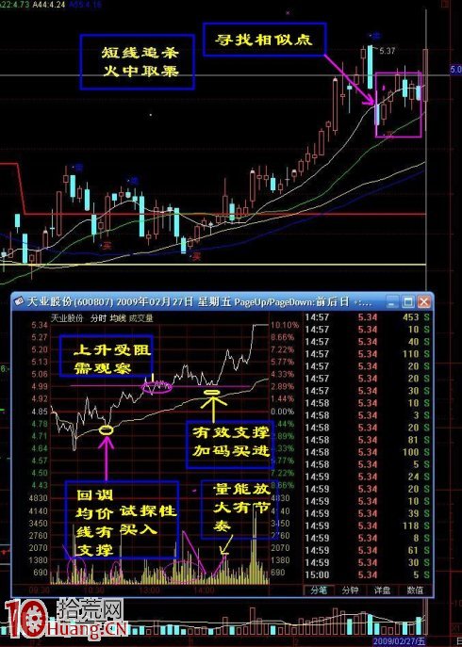The width and height of the screenshot is (462, 647).
Task: Click the 5.37 high price label on K-line chart
Action: click(x=387, y=51)
